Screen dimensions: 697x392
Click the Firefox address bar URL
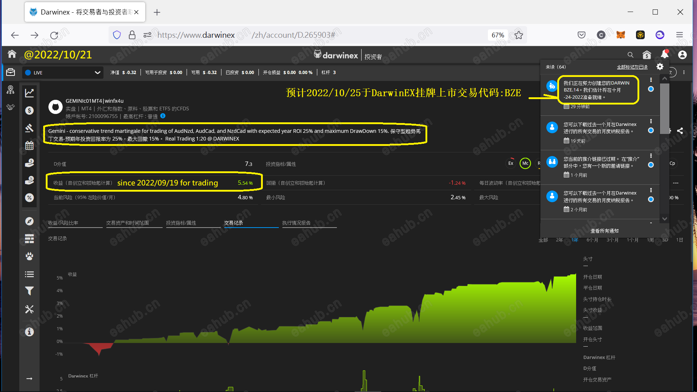click(x=247, y=35)
